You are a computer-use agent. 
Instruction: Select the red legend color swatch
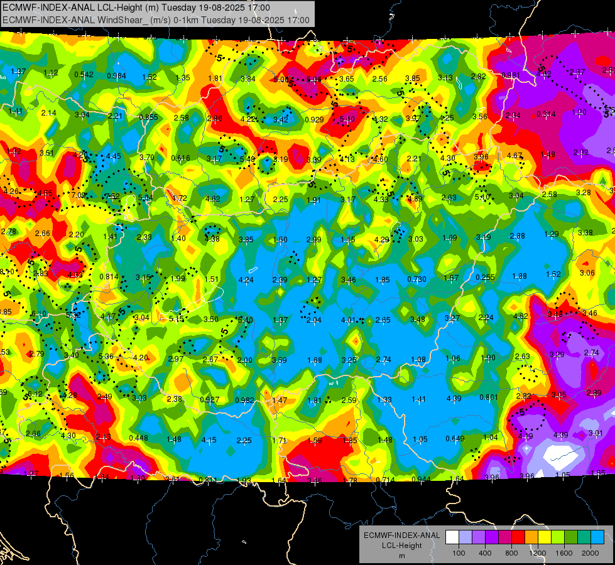(518, 537)
